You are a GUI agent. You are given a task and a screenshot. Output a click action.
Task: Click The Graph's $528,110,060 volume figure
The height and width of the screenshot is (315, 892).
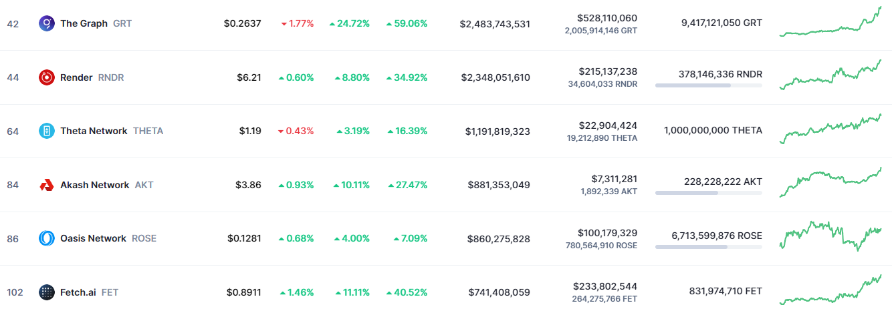pyautogui.click(x=607, y=18)
